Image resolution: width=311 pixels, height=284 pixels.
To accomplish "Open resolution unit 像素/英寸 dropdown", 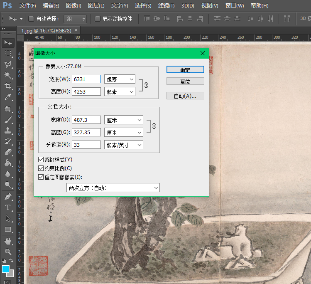I will pos(124,145).
